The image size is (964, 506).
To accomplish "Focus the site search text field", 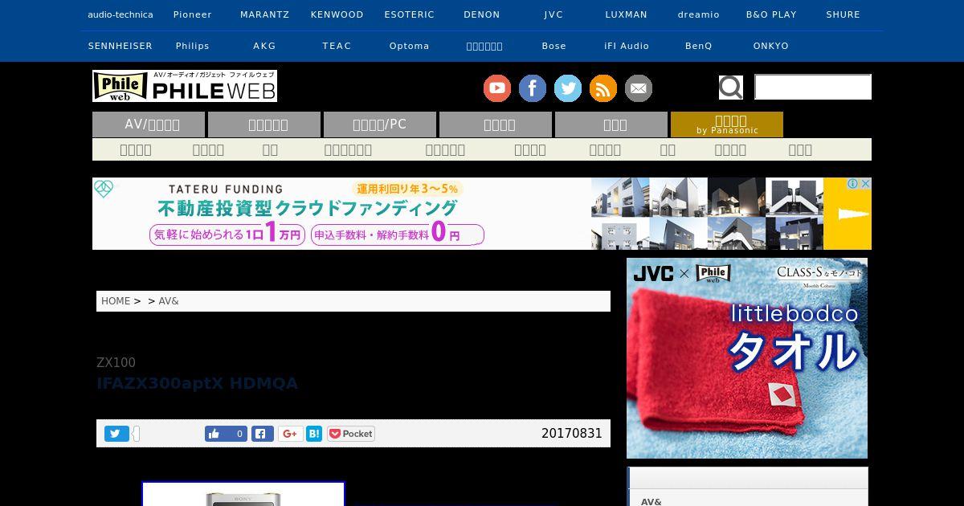I will (813, 87).
